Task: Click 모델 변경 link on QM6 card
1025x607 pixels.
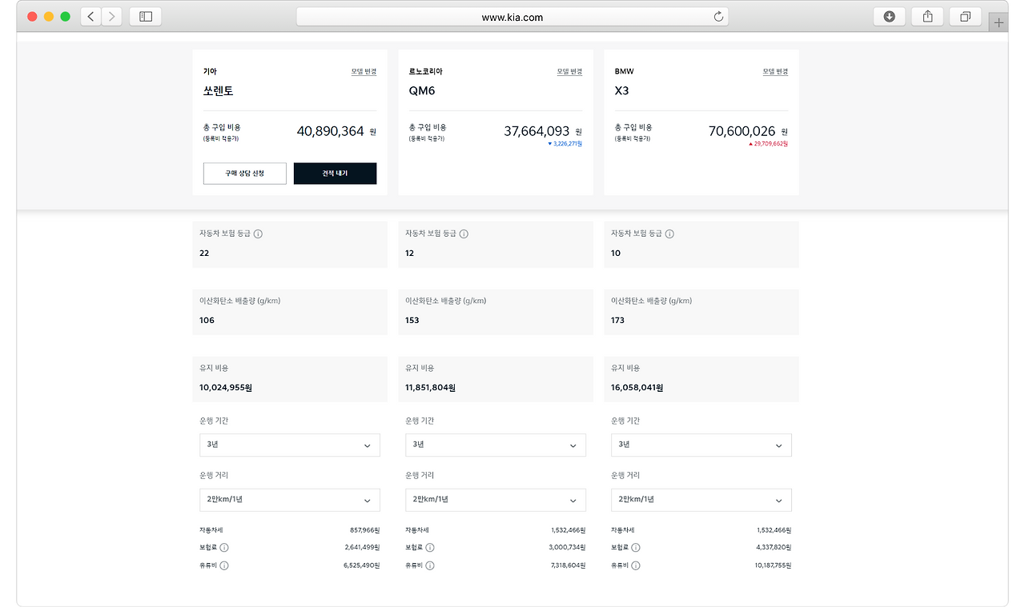Action: click(x=569, y=72)
